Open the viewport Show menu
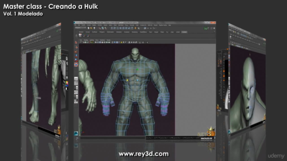The image size is (287, 161). tap(97, 40)
